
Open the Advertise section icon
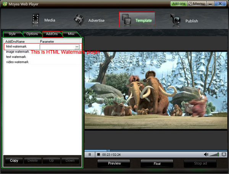tap(79, 19)
